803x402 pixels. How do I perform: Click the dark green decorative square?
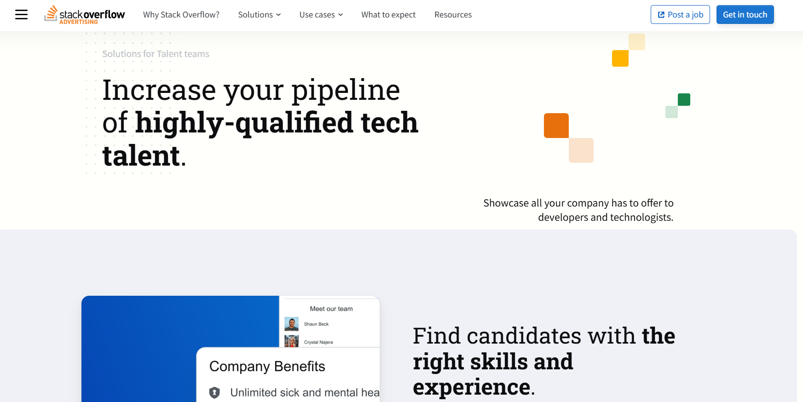click(x=684, y=99)
